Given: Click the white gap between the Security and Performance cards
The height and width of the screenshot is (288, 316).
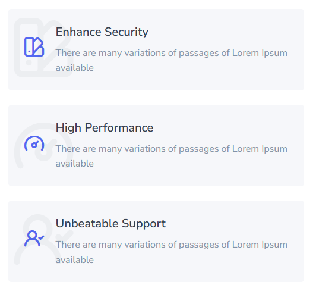Looking at the screenshot, I should coord(156,98).
